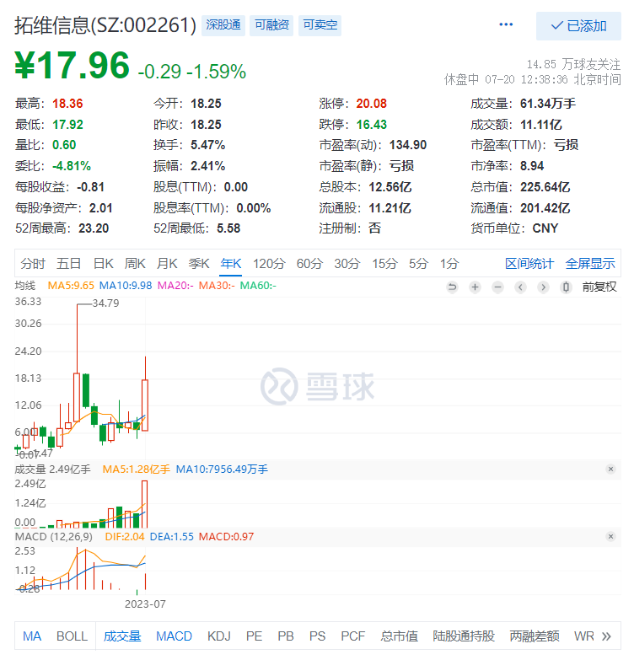Move chart right with right chevron icon

[x=543, y=287]
